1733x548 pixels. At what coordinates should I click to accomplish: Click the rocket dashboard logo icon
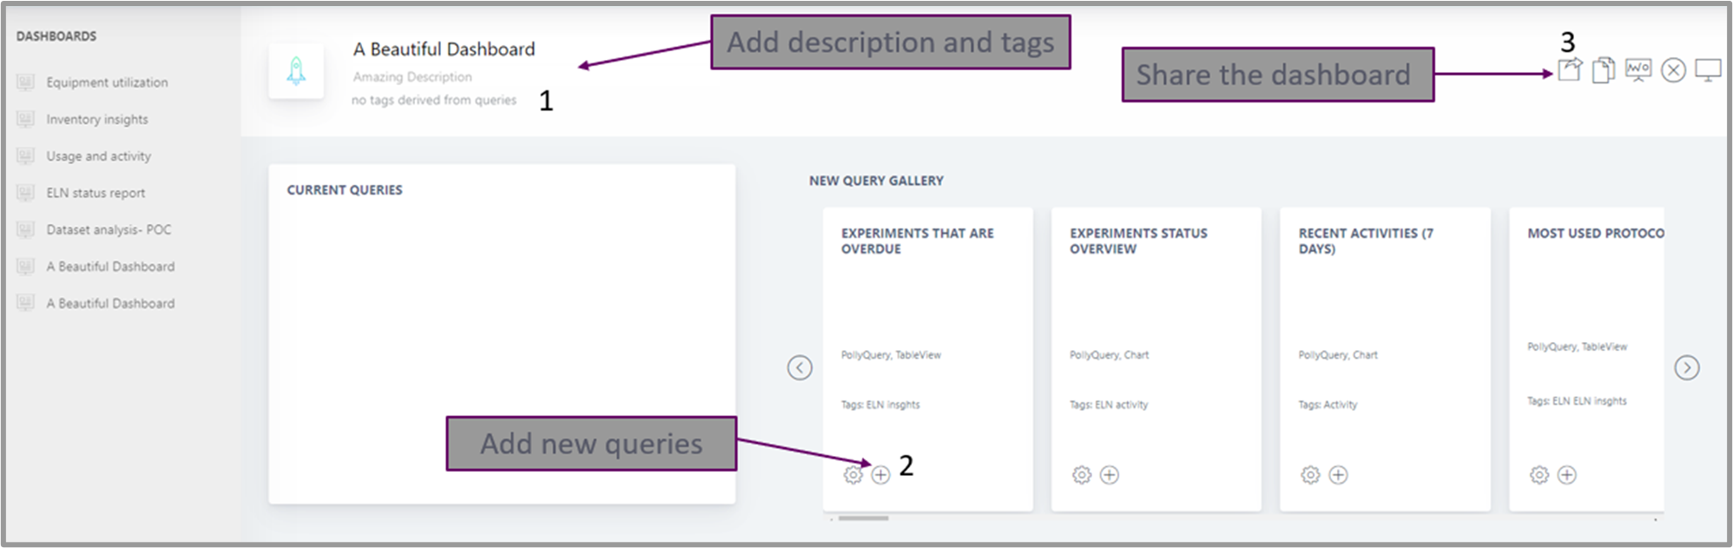296,71
